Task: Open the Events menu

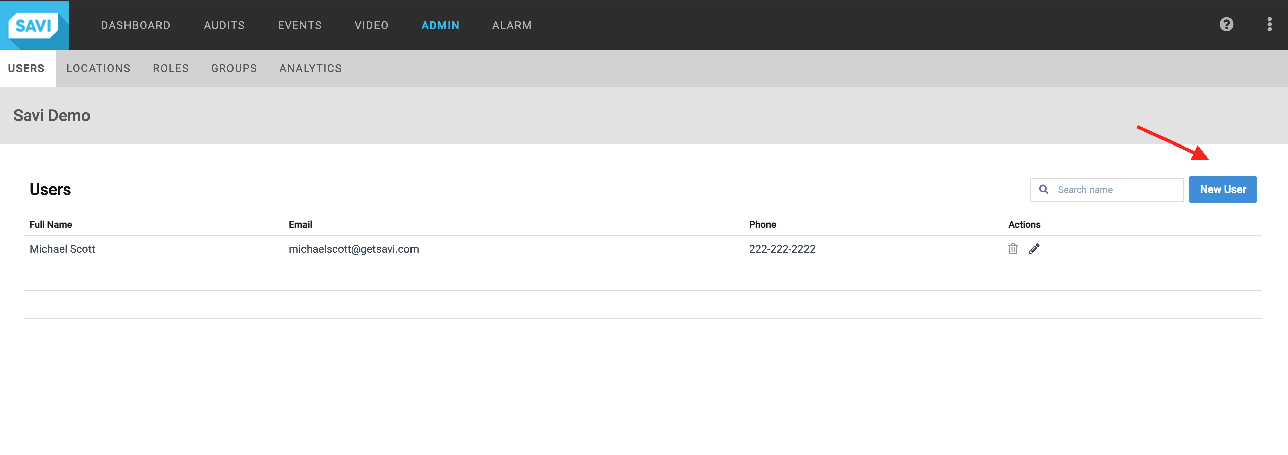Action: tap(299, 25)
